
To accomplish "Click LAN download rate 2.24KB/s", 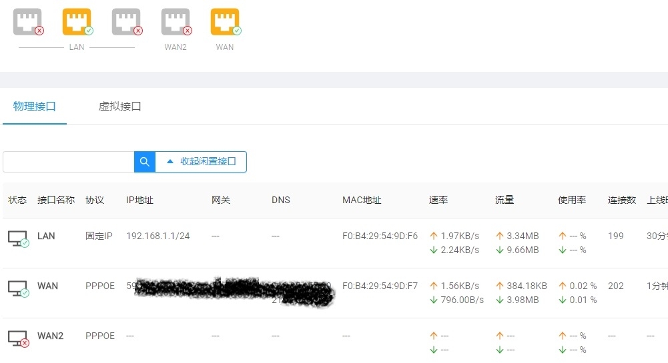I will click(x=460, y=250).
